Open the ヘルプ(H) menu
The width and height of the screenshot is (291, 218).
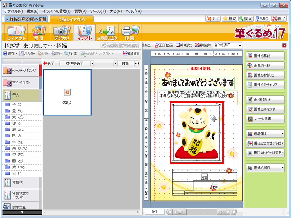[x=133, y=11]
